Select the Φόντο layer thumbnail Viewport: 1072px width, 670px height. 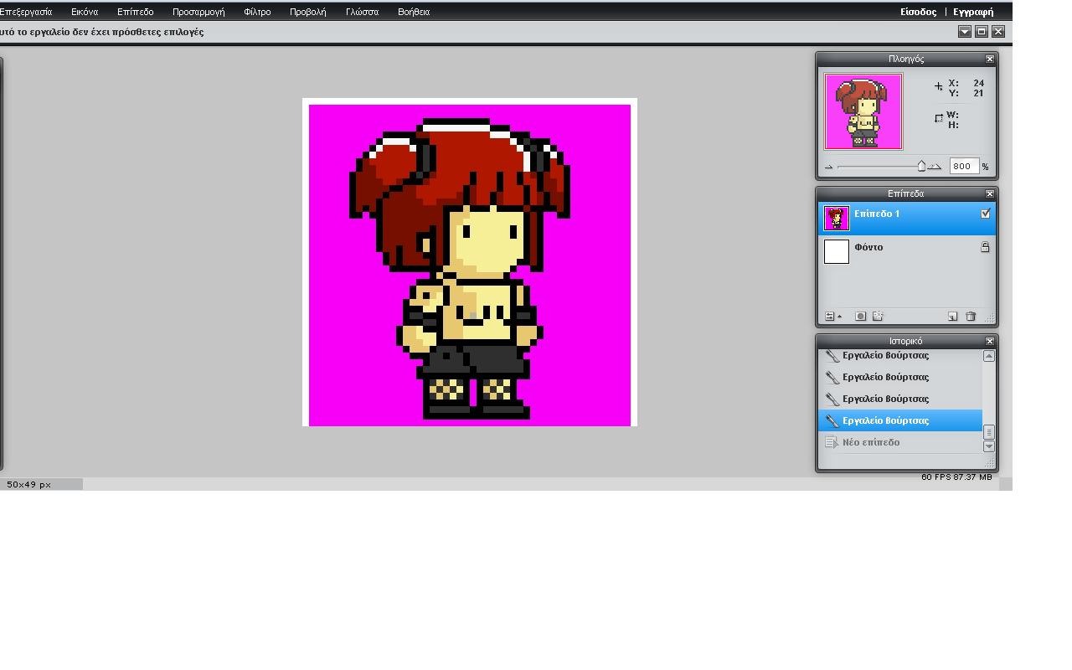pyautogui.click(x=837, y=251)
